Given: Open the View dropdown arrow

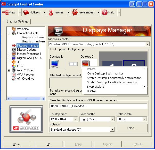Looking at the screenshot, I should point(20,12).
